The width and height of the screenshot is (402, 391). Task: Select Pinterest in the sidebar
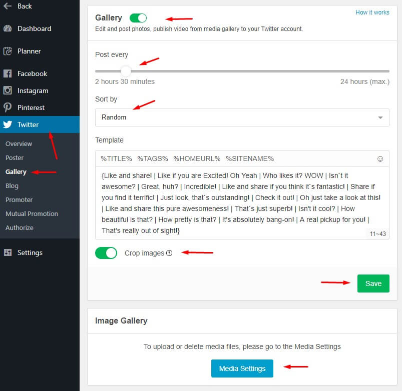coord(40,107)
